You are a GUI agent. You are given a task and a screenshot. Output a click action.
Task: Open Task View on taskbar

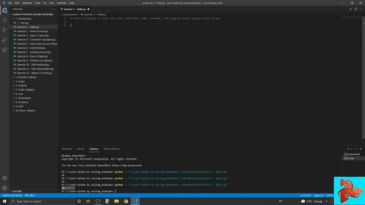pyautogui.click(x=88, y=201)
